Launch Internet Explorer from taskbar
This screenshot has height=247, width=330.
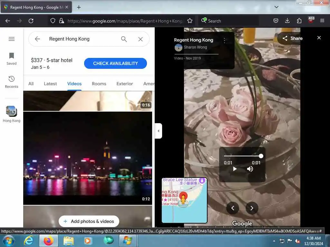(29, 241)
